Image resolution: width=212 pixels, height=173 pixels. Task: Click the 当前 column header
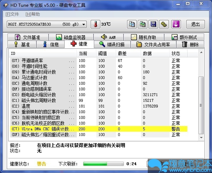coord(86,53)
